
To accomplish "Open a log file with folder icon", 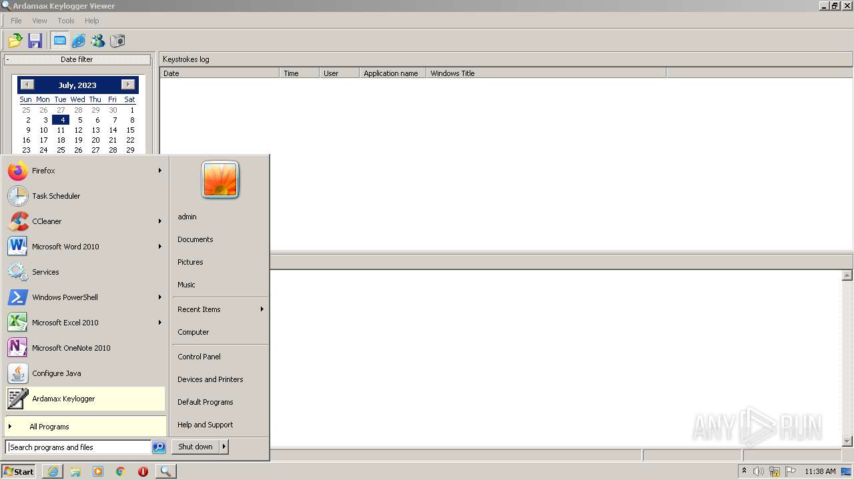I will [15, 41].
